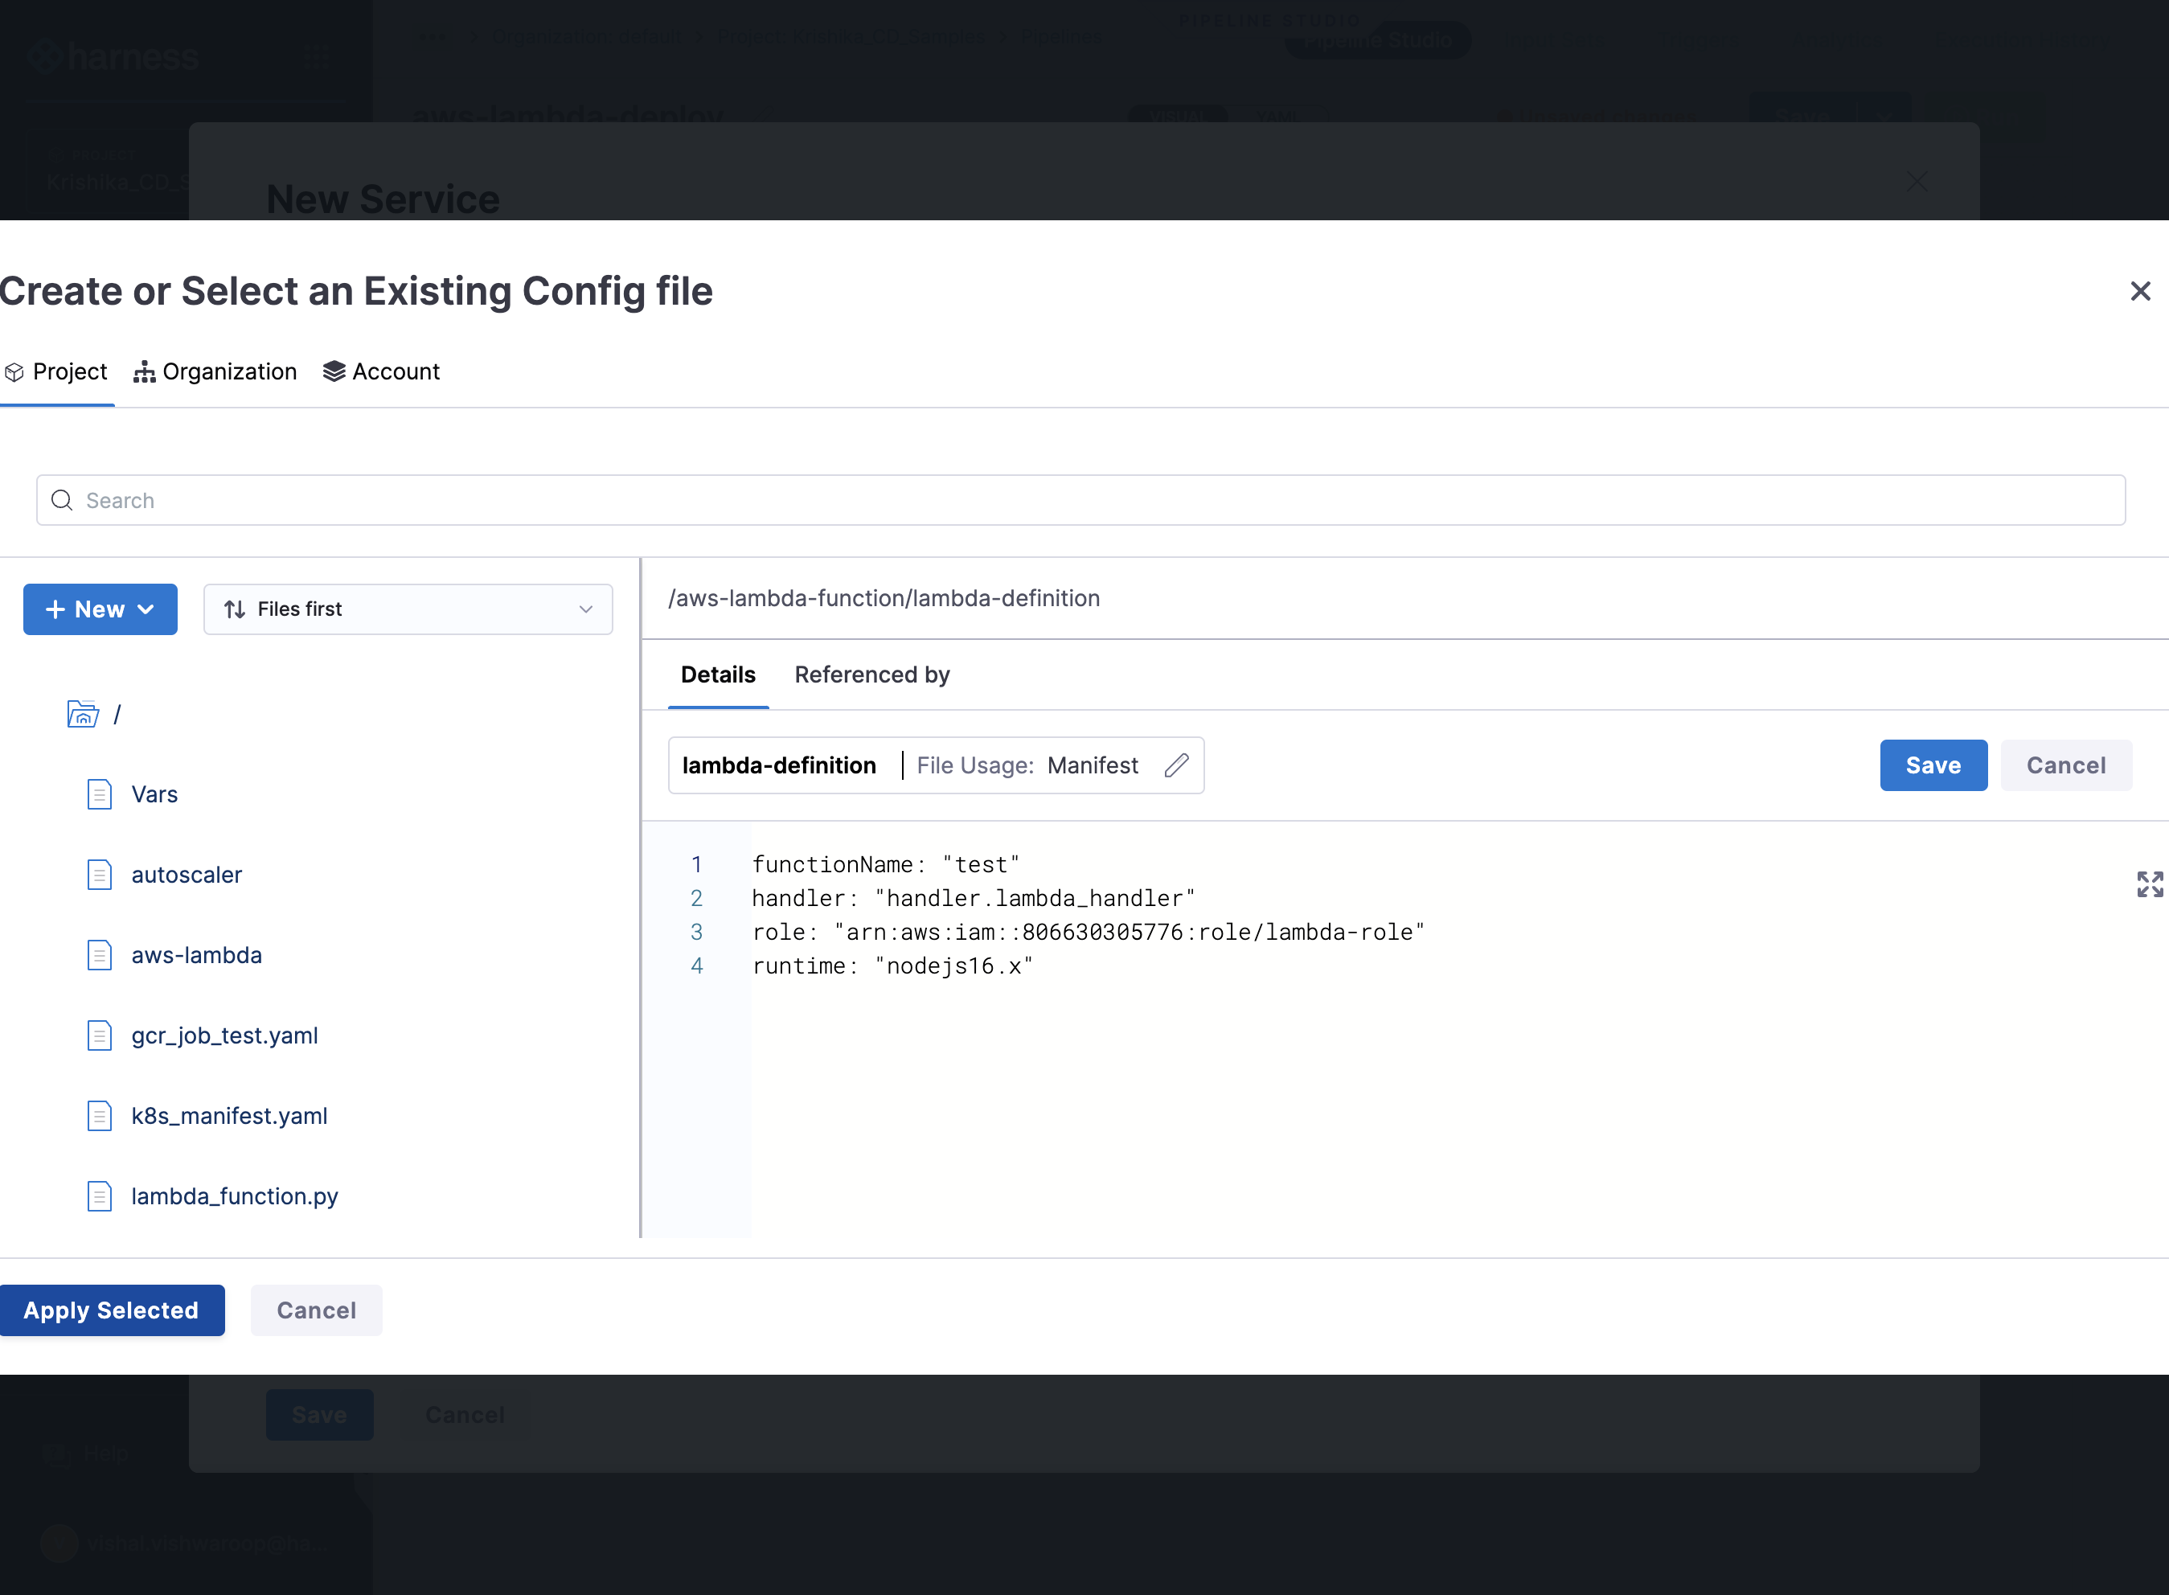This screenshot has height=1595, width=2169.
Task: Open the autoscaler file
Action: [x=187, y=875]
